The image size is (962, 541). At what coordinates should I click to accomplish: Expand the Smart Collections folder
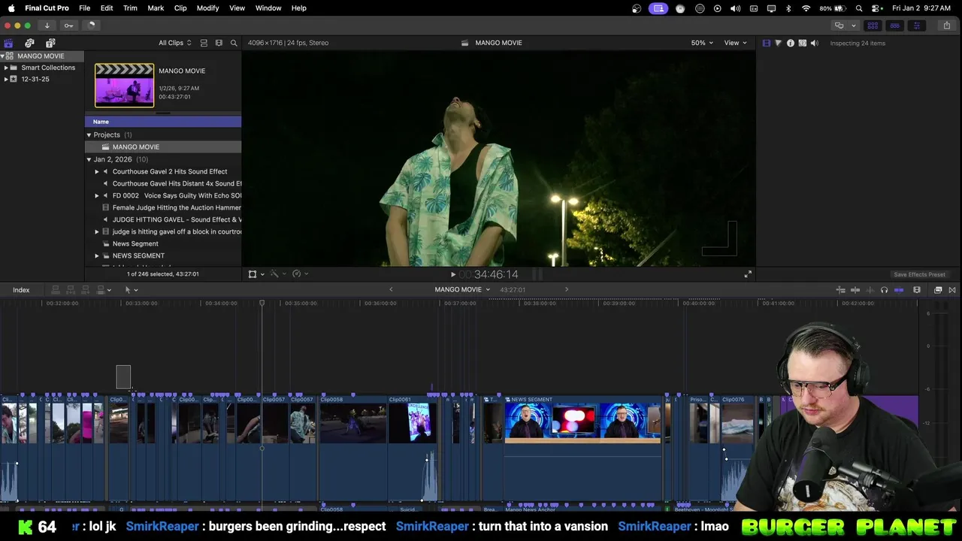(6, 68)
